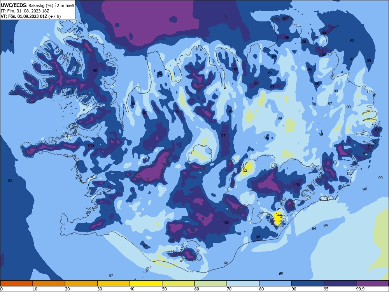Select the legend tick label 0

pos(2,289)
